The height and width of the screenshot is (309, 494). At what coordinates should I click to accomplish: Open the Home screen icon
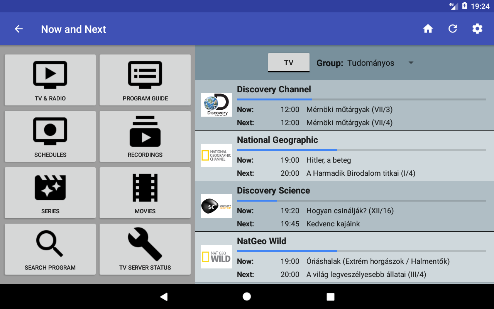tap(428, 29)
